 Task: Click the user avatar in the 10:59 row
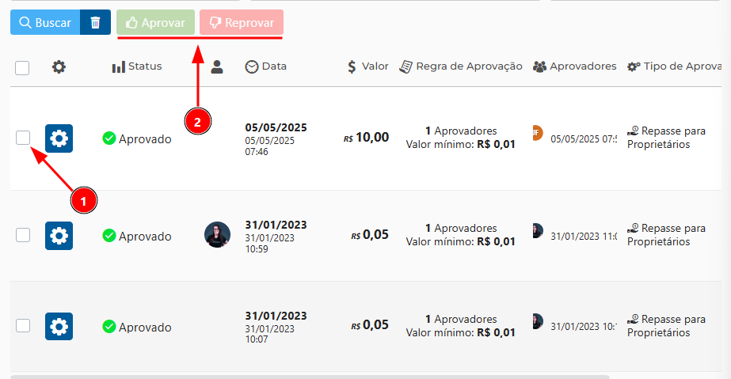coord(217,235)
